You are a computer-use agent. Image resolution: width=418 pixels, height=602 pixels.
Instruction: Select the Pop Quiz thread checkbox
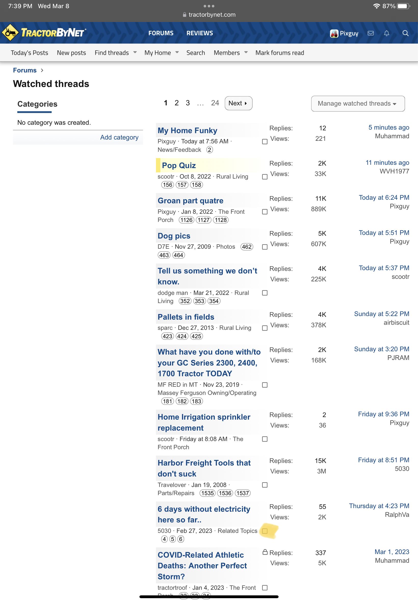(265, 177)
